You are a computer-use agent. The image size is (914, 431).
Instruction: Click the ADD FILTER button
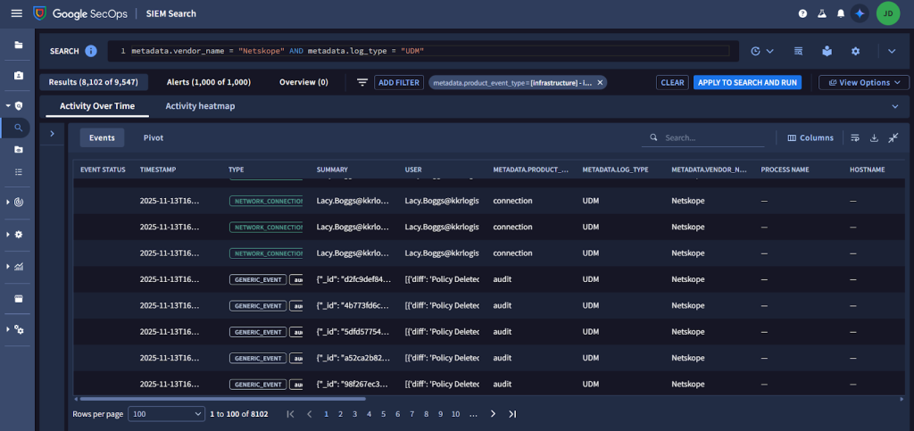click(x=399, y=83)
